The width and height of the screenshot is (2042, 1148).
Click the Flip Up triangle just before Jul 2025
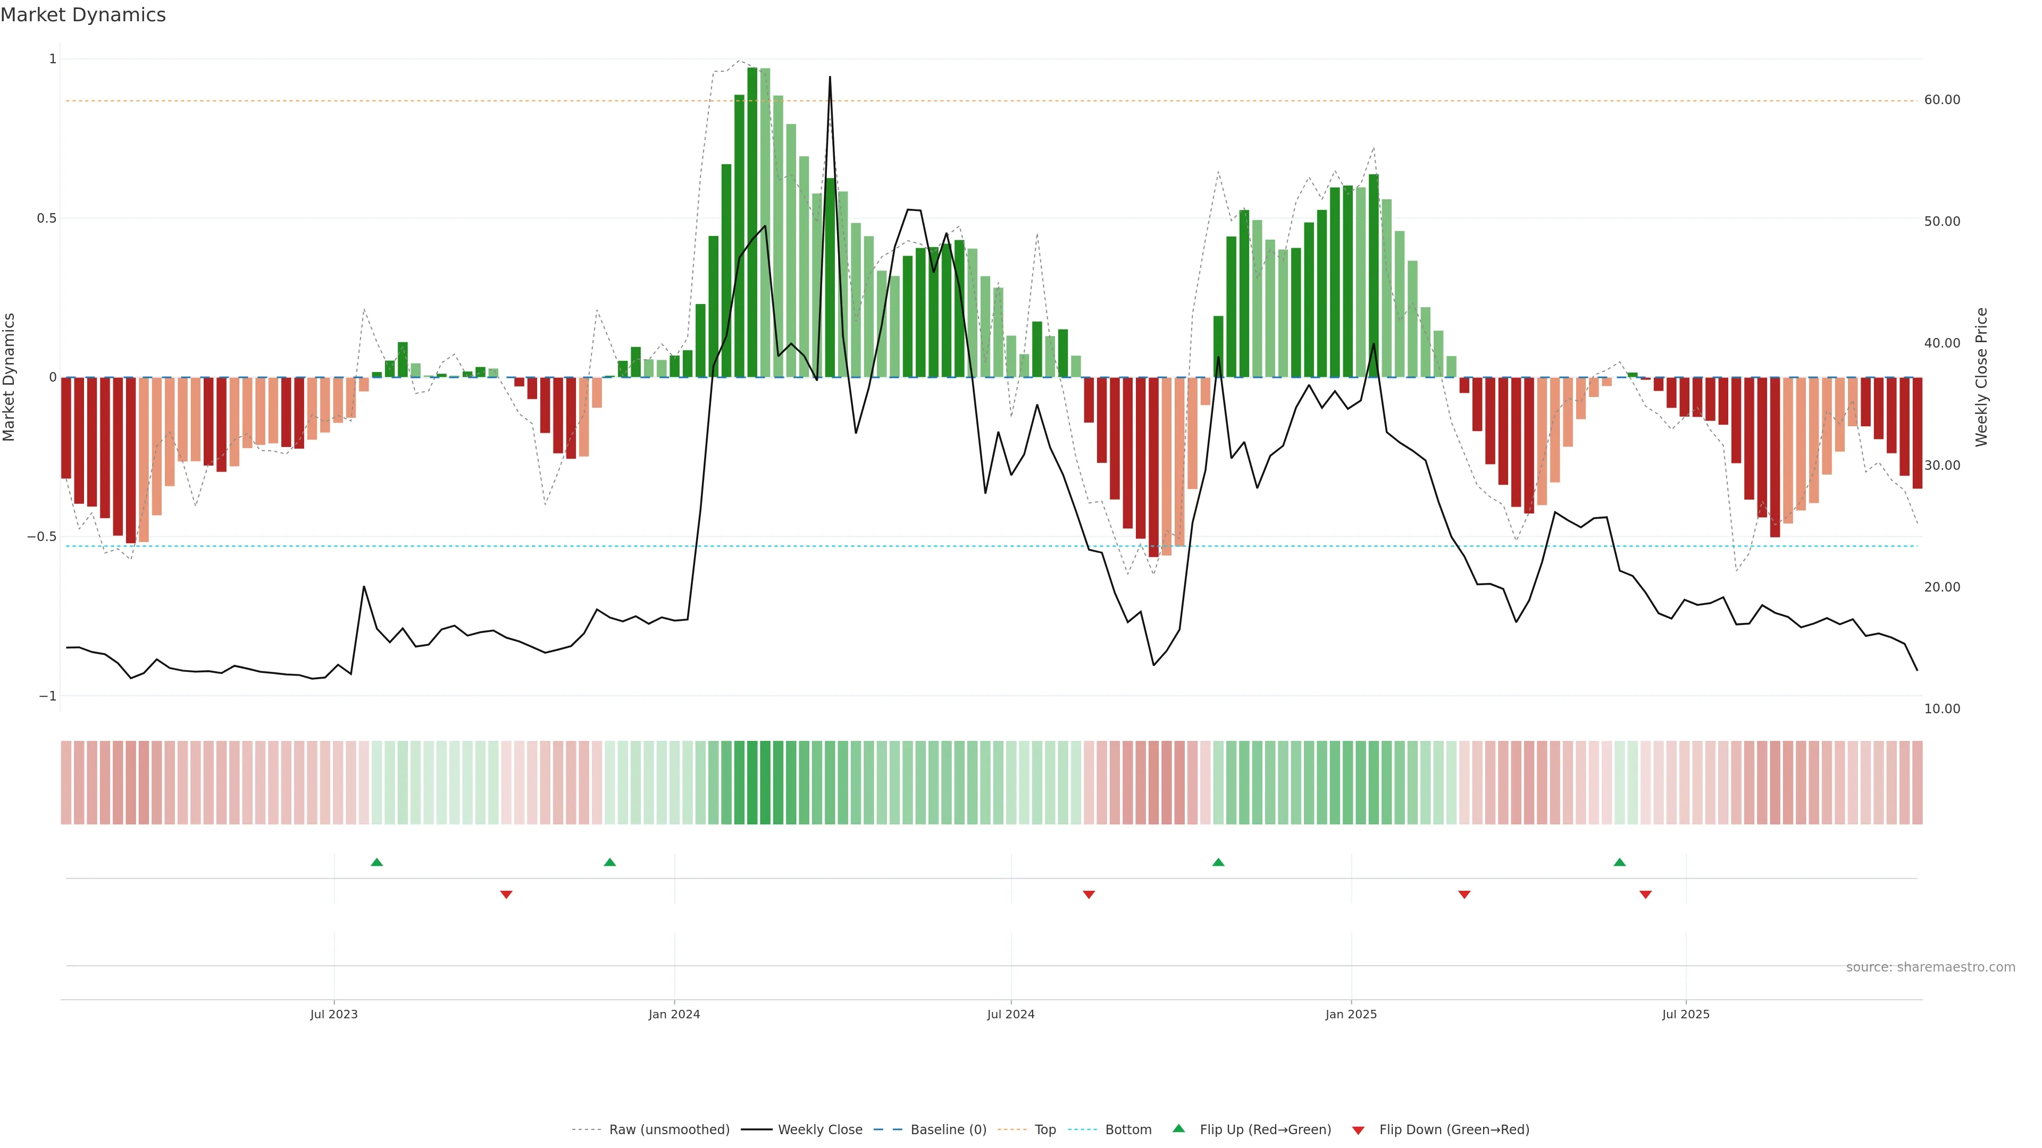[x=1619, y=862]
